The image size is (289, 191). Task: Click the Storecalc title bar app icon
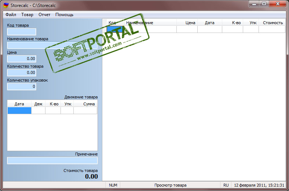click(x=6, y=5)
